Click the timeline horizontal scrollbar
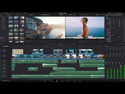The image size is (125, 94). tap(40, 79)
